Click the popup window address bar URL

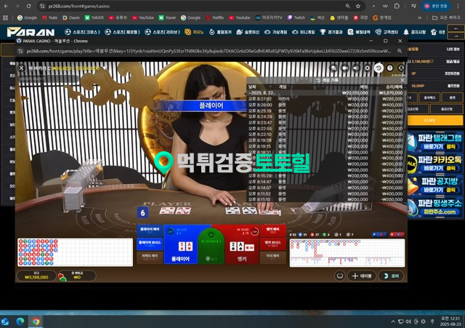pyautogui.click(x=209, y=51)
